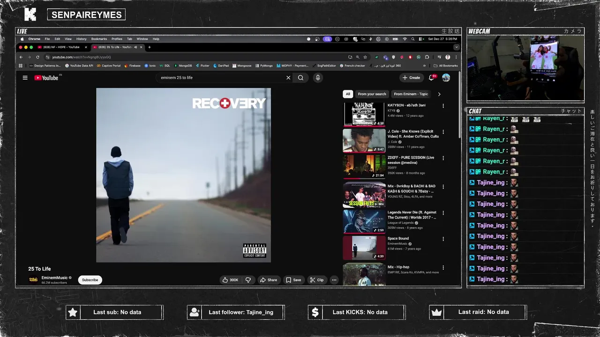Clear the search text with X icon
Screen dimensions: 600x337
tap(288, 78)
